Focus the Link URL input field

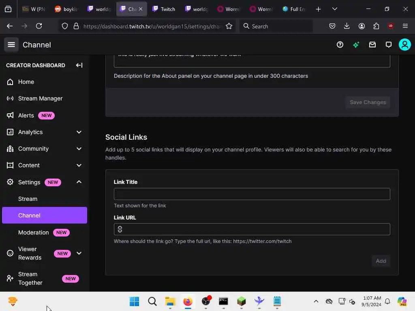[x=252, y=229]
